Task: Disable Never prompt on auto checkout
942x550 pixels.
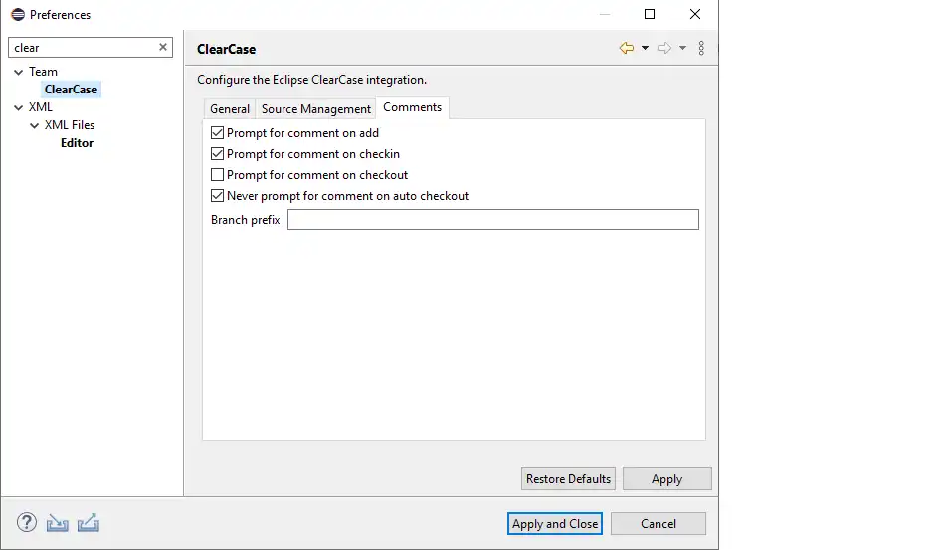Action: (x=218, y=196)
